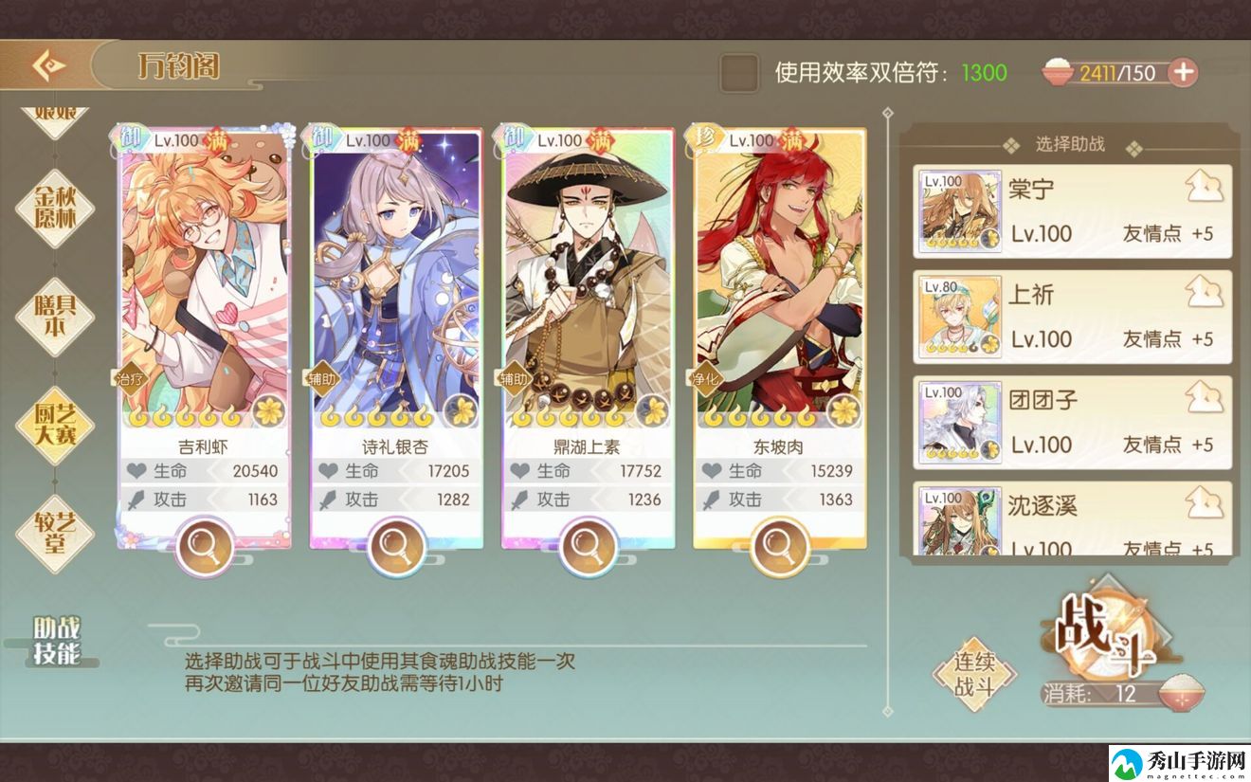Image resolution: width=1251 pixels, height=782 pixels.
Task: View 东坡肉 details via magnifier
Action: point(779,546)
